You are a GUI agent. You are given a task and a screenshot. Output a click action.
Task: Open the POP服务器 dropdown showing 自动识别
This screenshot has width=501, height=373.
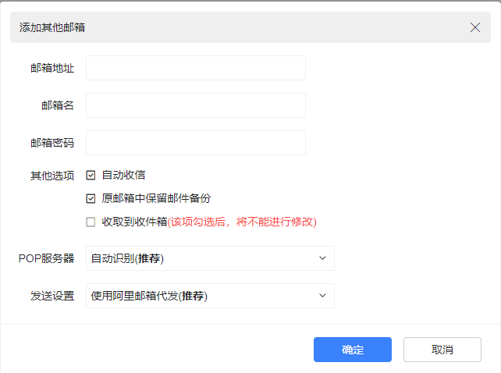pyautogui.click(x=203, y=258)
